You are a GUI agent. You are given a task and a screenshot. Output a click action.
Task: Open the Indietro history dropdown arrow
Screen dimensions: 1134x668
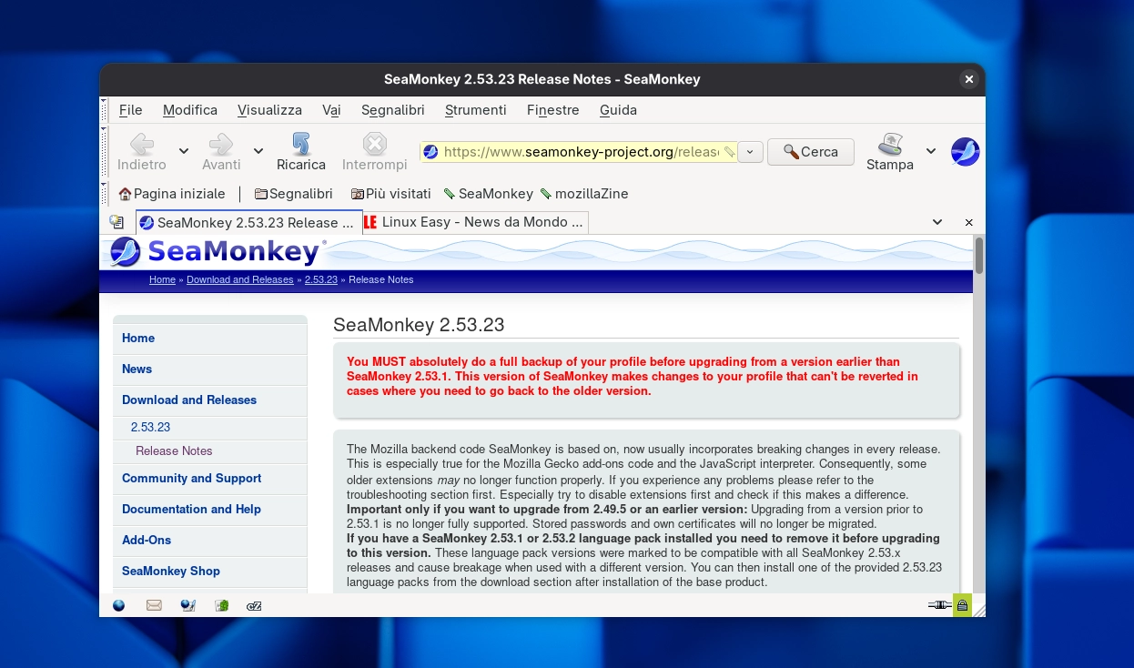183,151
